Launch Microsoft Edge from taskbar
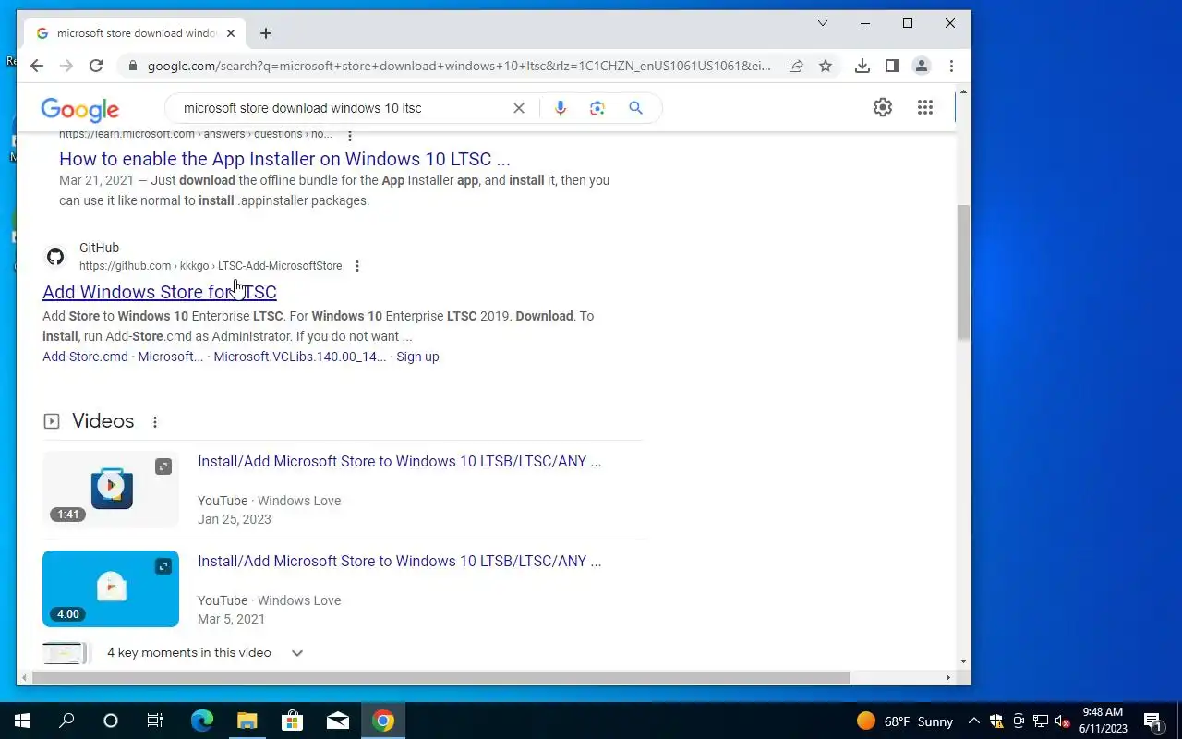 tap(202, 721)
